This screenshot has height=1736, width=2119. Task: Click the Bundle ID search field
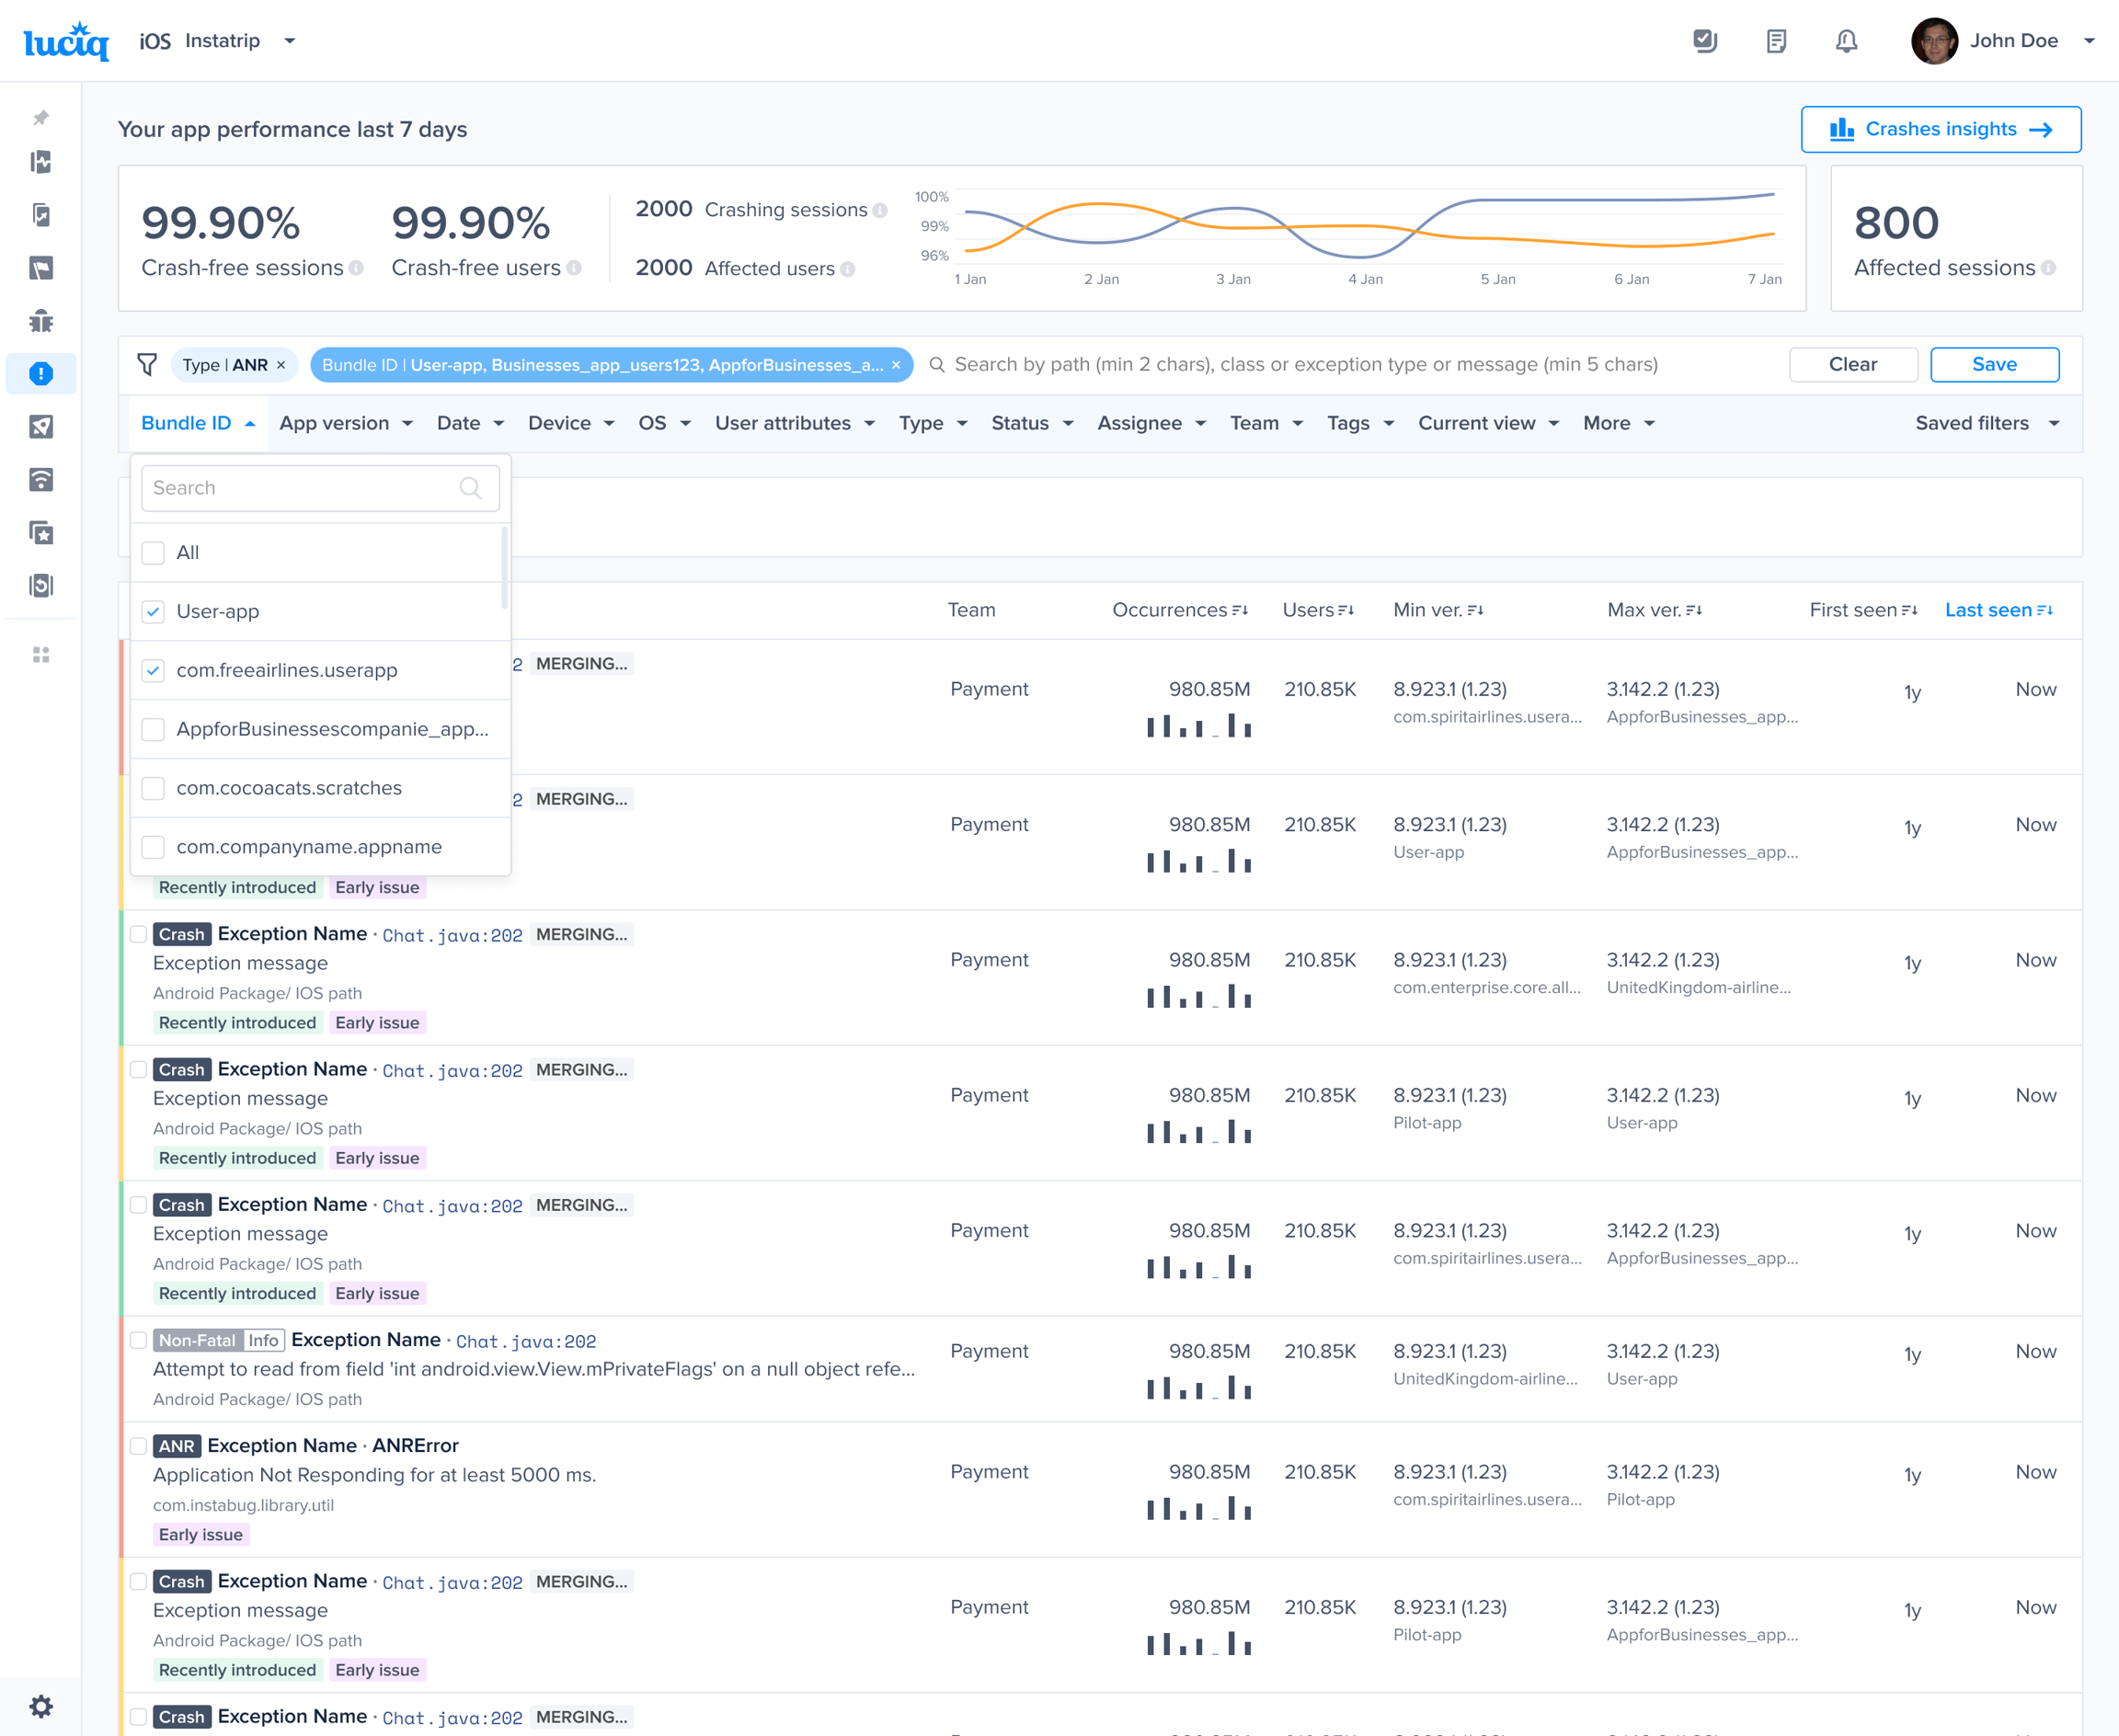point(305,488)
